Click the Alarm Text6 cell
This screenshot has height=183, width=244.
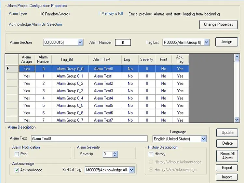pyautogui.click(x=105, y=113)
